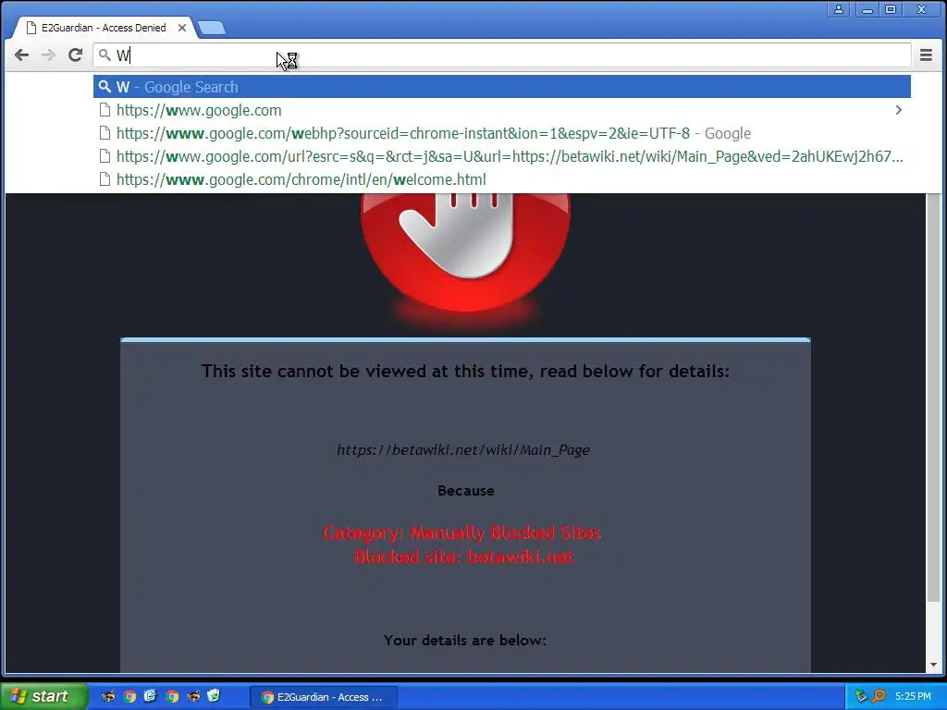947x710 pixels.
Task: Click the scroll-down arrow of page scrollbar
Action: (934, 665)
